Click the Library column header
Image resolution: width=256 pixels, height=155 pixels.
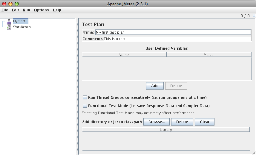click(x=166, y=130)
